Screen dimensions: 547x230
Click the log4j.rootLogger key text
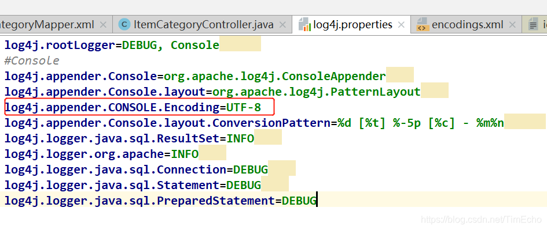pos(60,45)
